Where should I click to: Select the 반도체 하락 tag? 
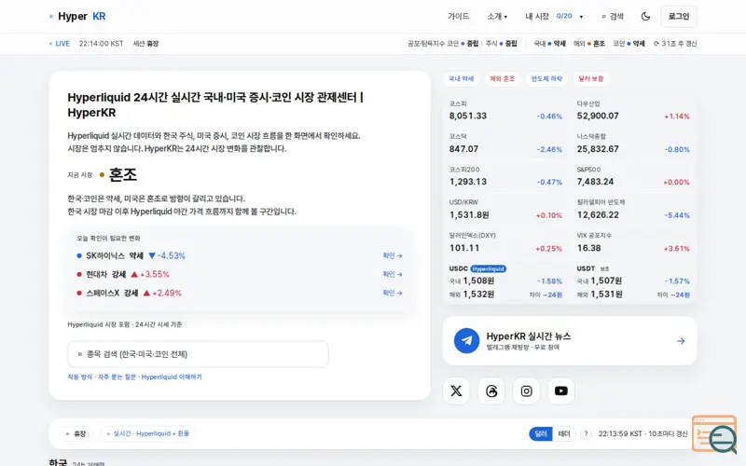[x=546, y=79]
